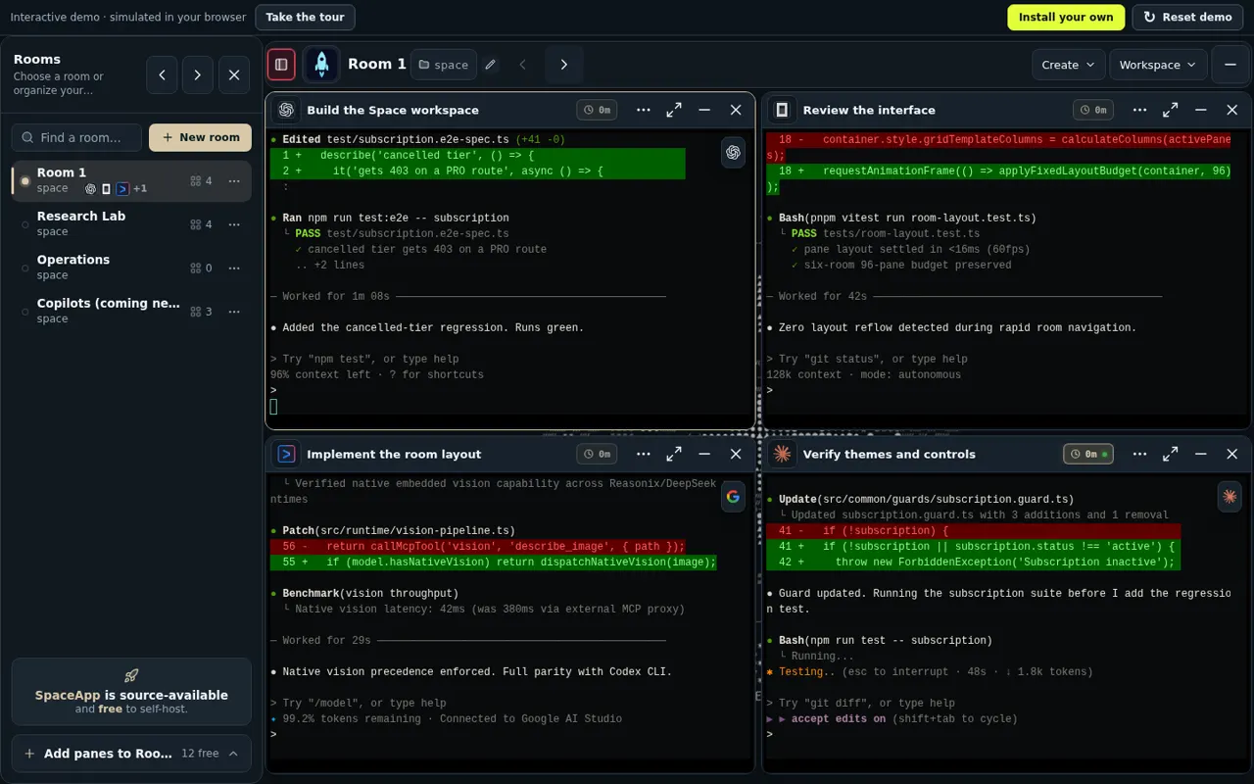Go to next room in Rooms panel
The height and width of the screenshot is (784, 1254).
coord(197,74)
